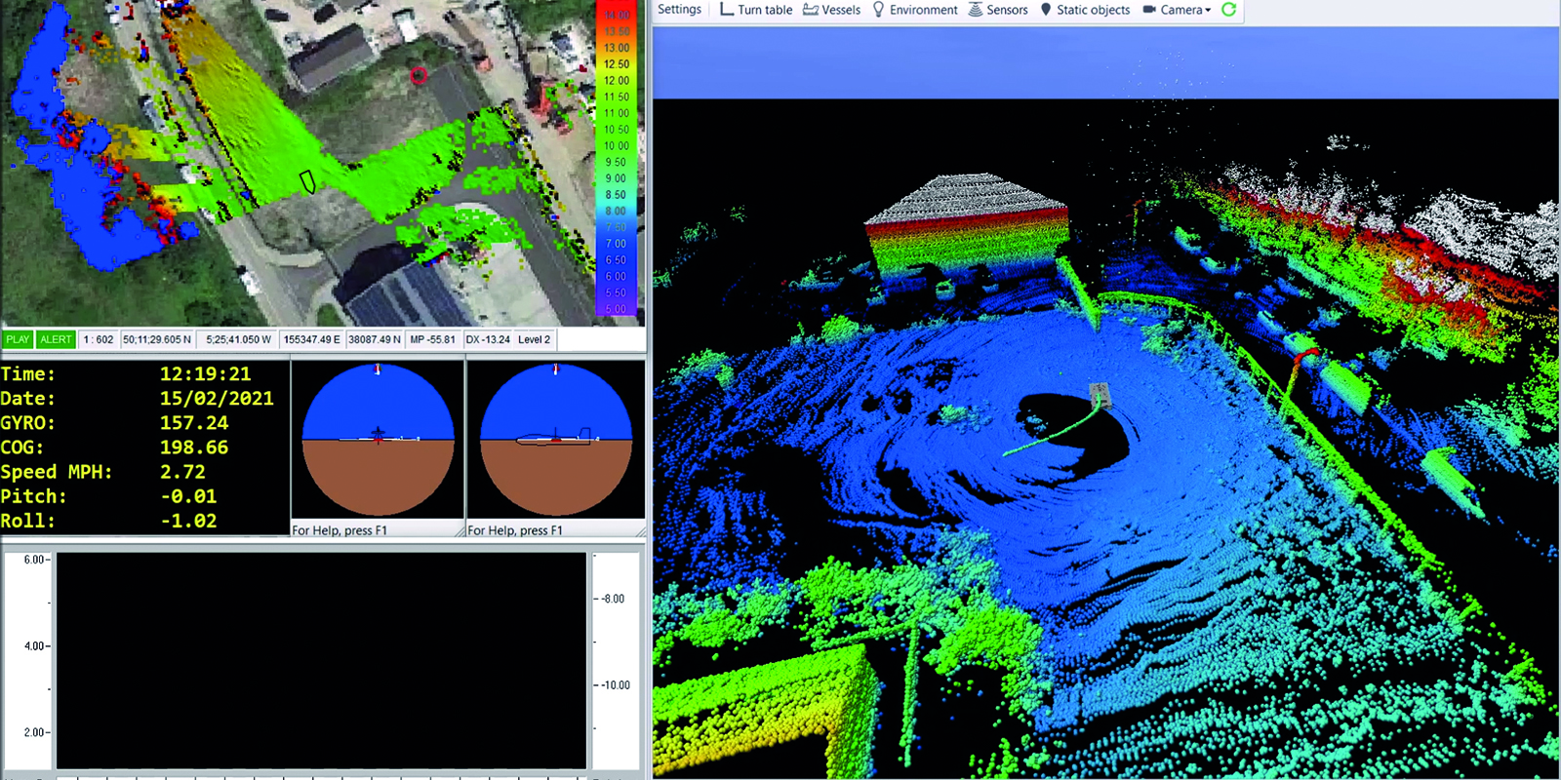Viewport: 1561px width, 780px height.
Task: Click the MP -55.81 status field
Action: click(432, 339)
